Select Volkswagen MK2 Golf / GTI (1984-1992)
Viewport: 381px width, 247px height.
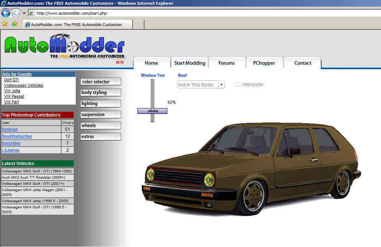point(38,171)
